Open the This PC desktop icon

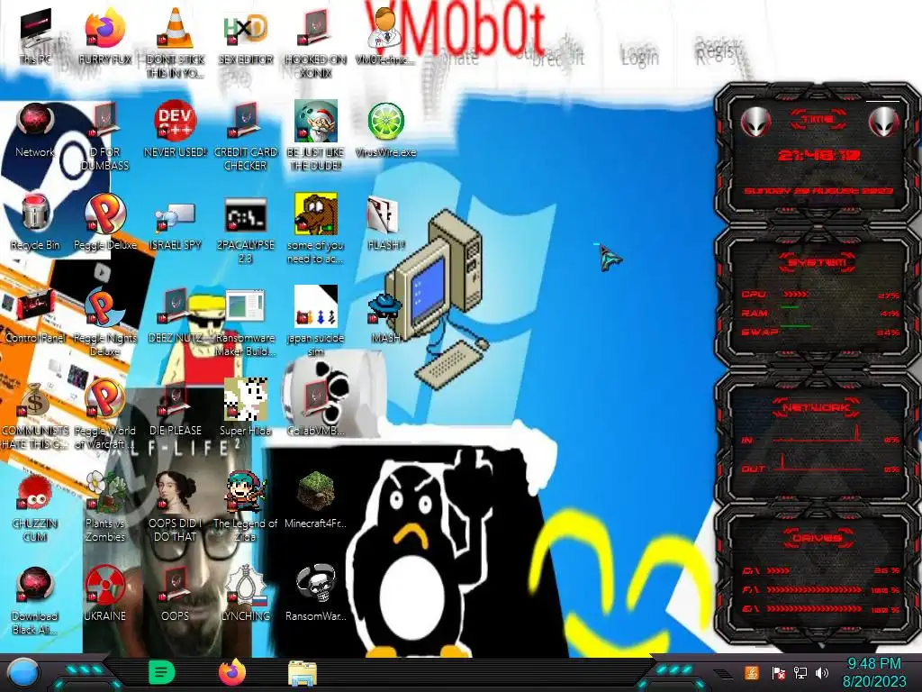click(x=35, y=36)
